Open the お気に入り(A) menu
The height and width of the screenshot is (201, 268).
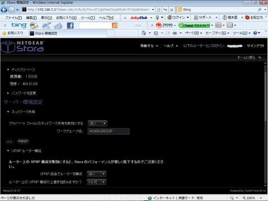(66, 18)
